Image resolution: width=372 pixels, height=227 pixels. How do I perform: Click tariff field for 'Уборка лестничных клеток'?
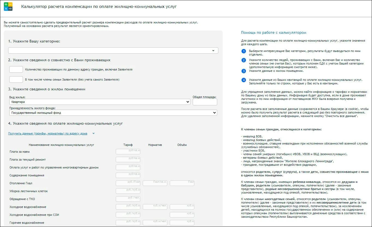(x=128, y=191)
